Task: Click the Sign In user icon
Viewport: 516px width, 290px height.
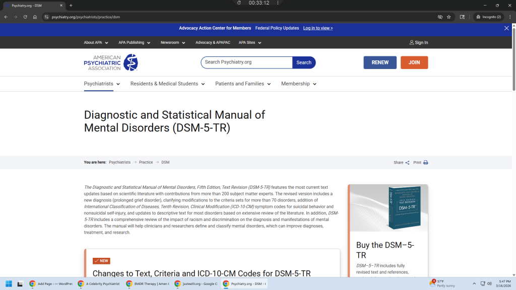Action: (412, 43)
